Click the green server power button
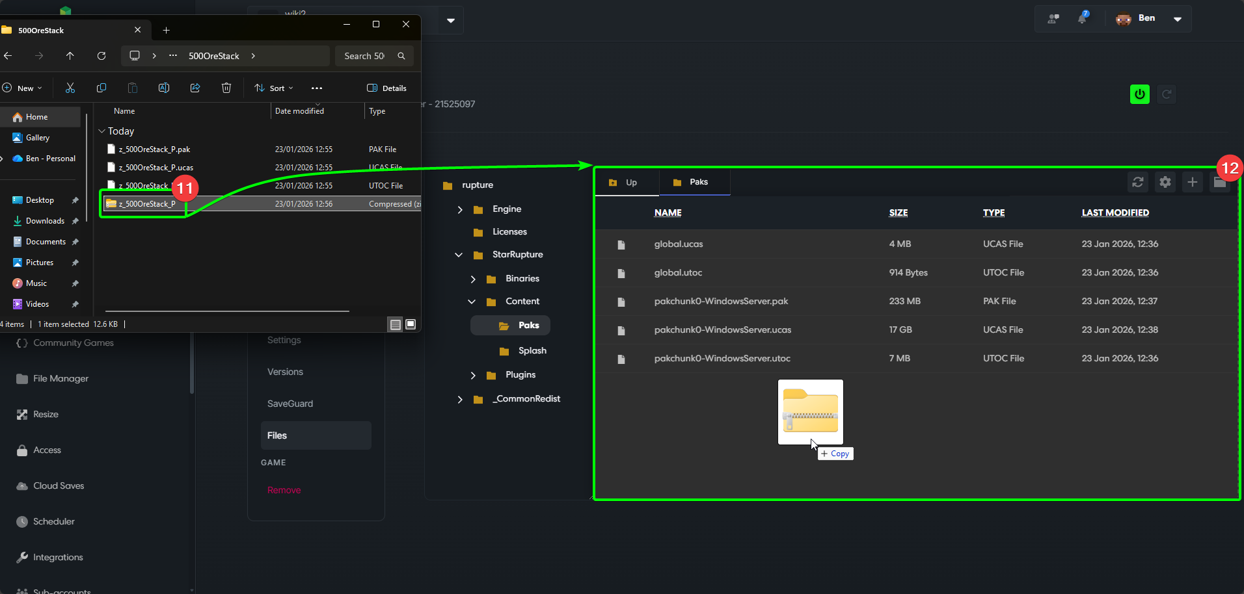The width and height of the screenshot is (1244, 594). coord(1139,94)
